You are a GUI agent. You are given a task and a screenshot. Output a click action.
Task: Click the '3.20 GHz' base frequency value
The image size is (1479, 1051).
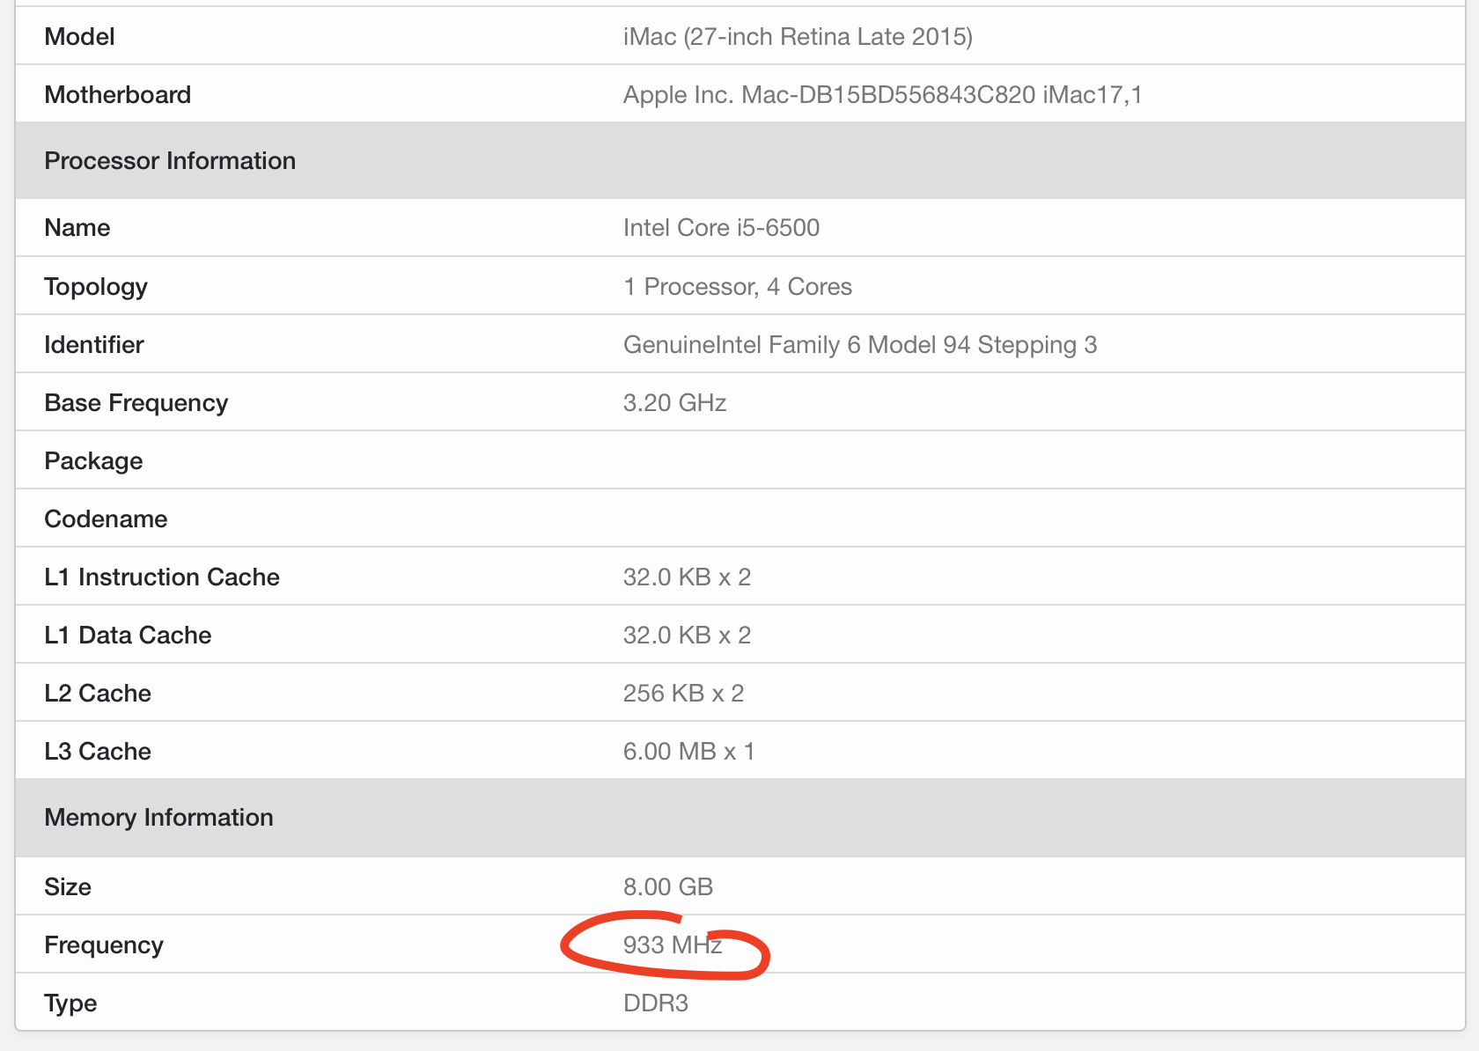674,403
